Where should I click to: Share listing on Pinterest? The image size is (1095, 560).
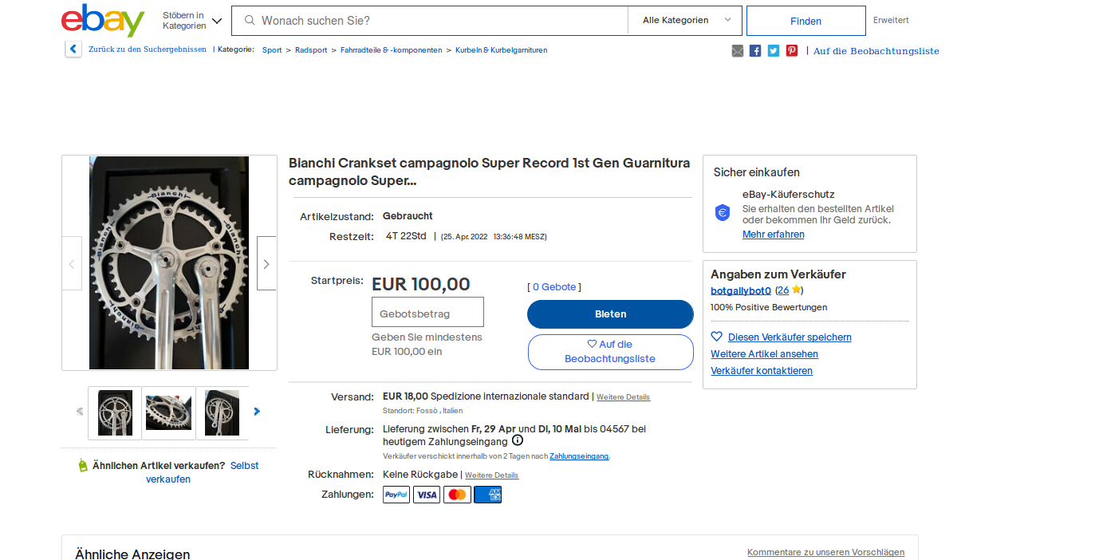coord(792,51)
